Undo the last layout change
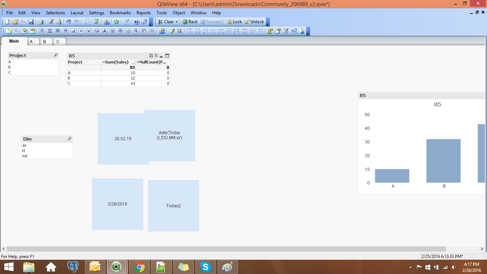The height and width of the screenshot is (274, 487). point(69,22)
